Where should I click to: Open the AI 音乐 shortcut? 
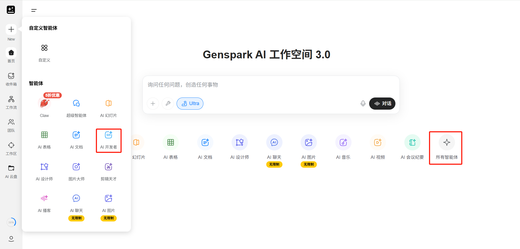[x=343, y=143]
